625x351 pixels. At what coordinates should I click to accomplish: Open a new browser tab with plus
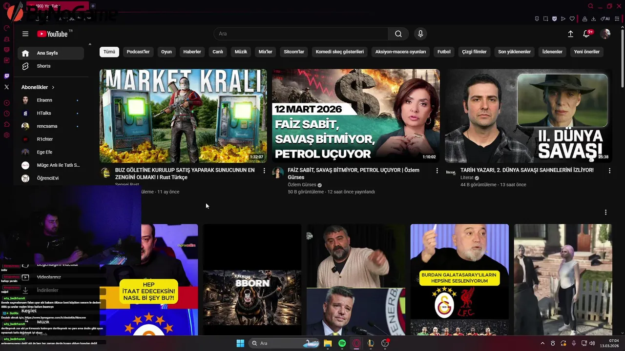tap(93, 6)
